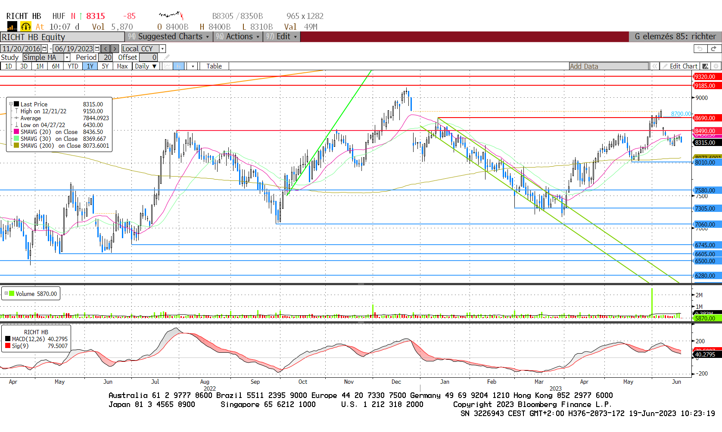Click the green Volume legend swatch

pyautogui.click(x=12, y=293)
